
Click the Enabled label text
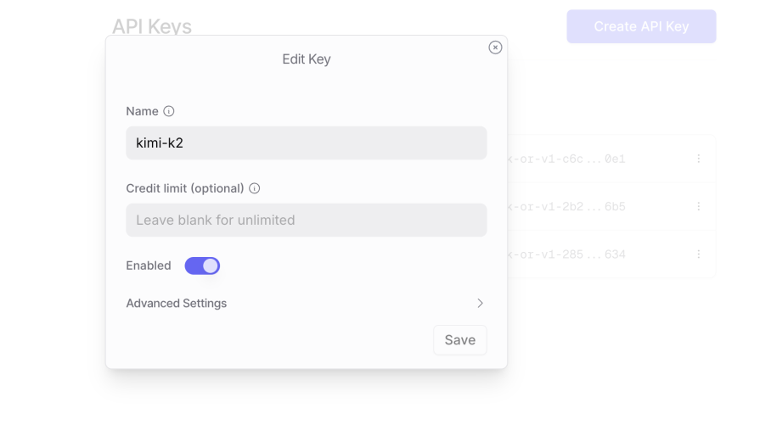tap(149, 266)
